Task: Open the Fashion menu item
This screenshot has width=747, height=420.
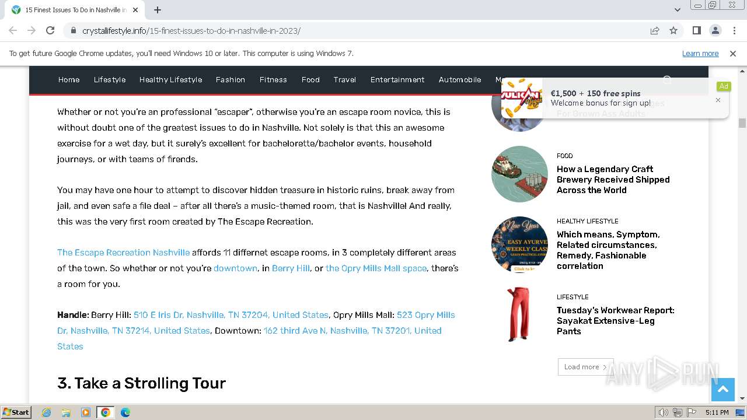Action: click(x=231, y=80)
